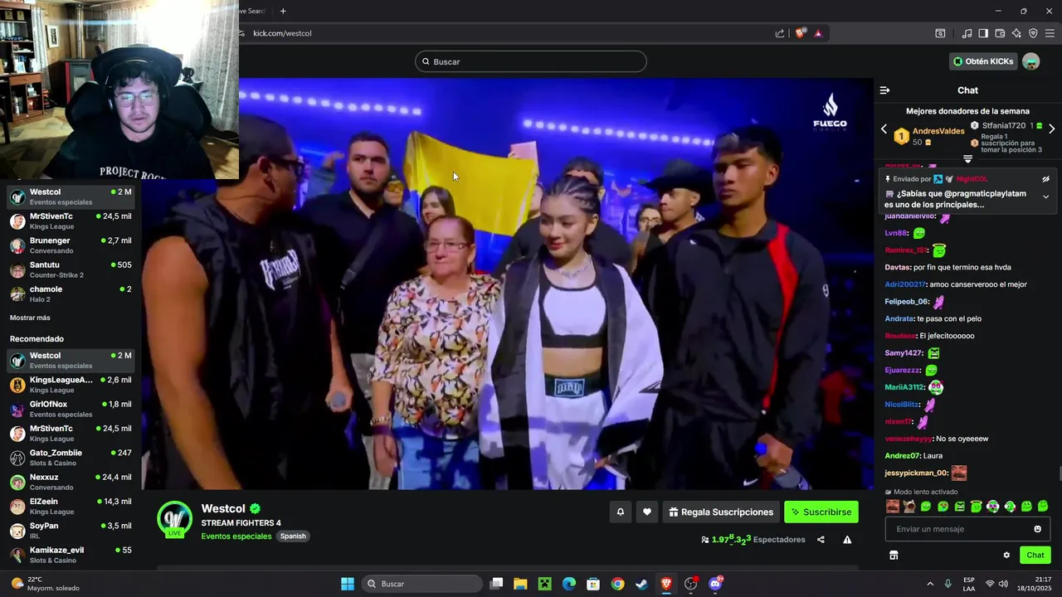Open Steam from the taskbar
The width and height of the screenshot is (1062, 597).
pos(642,584)
